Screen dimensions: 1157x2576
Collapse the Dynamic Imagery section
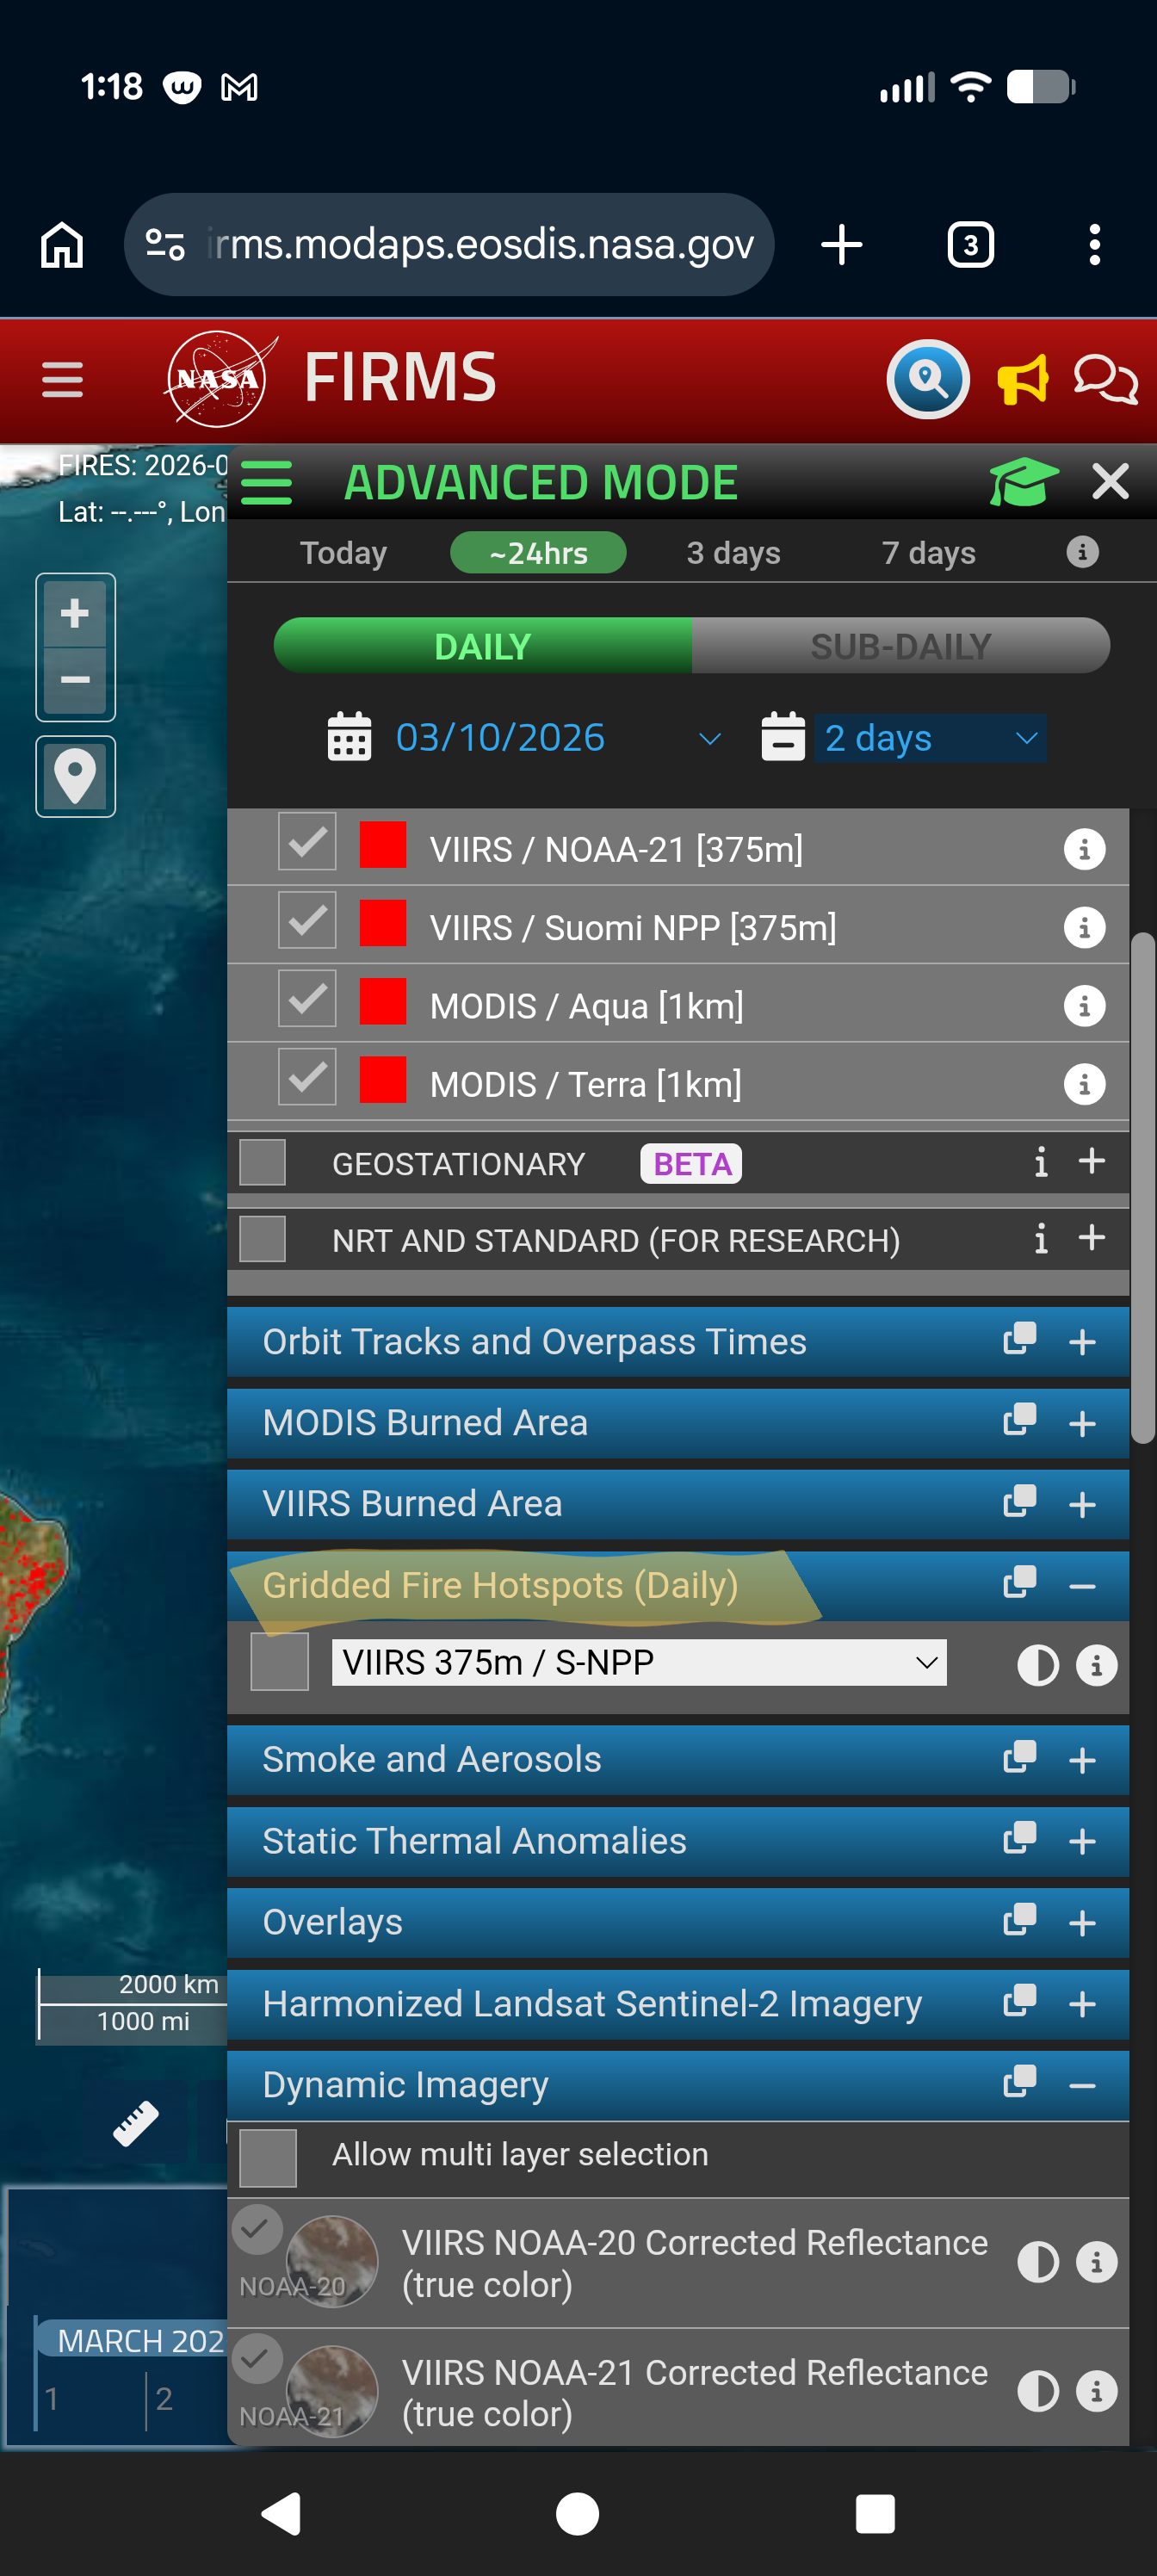pyautogui.click(x=1082, y=2086)
